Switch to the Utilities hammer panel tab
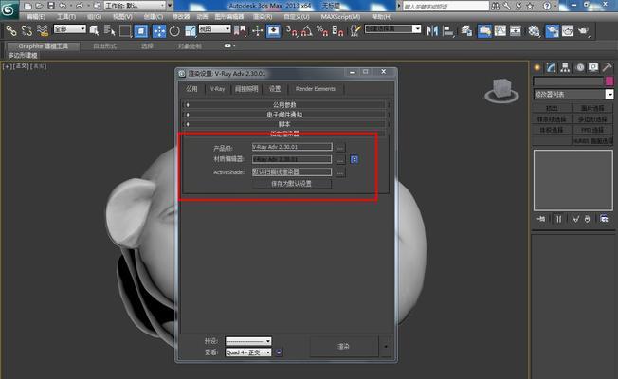Screen dimensions: 618x379 [x=607, y=67]
